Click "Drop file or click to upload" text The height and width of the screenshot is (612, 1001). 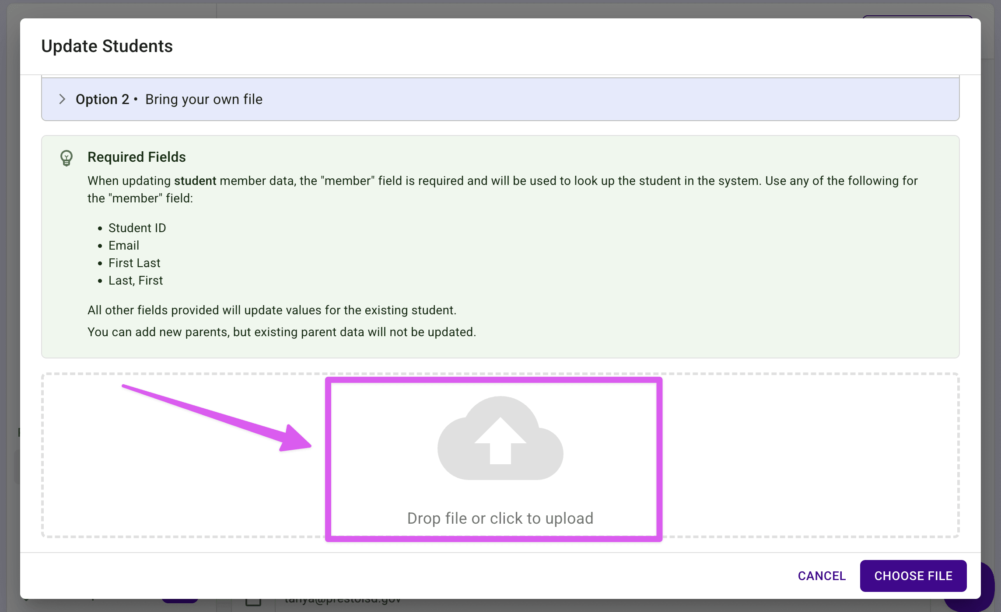[x=500, y=518]
